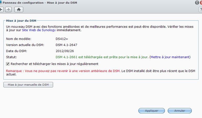Click the Appliquer button
202x118 pixels.
(152, 111)
